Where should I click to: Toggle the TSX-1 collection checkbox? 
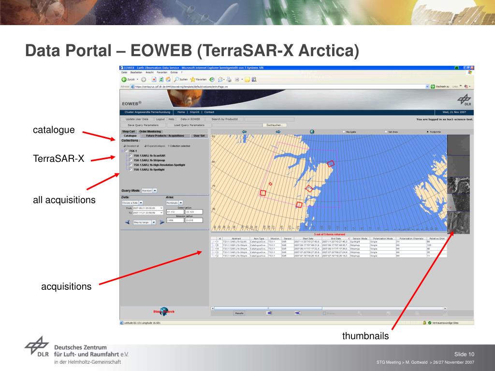(126, 151)
